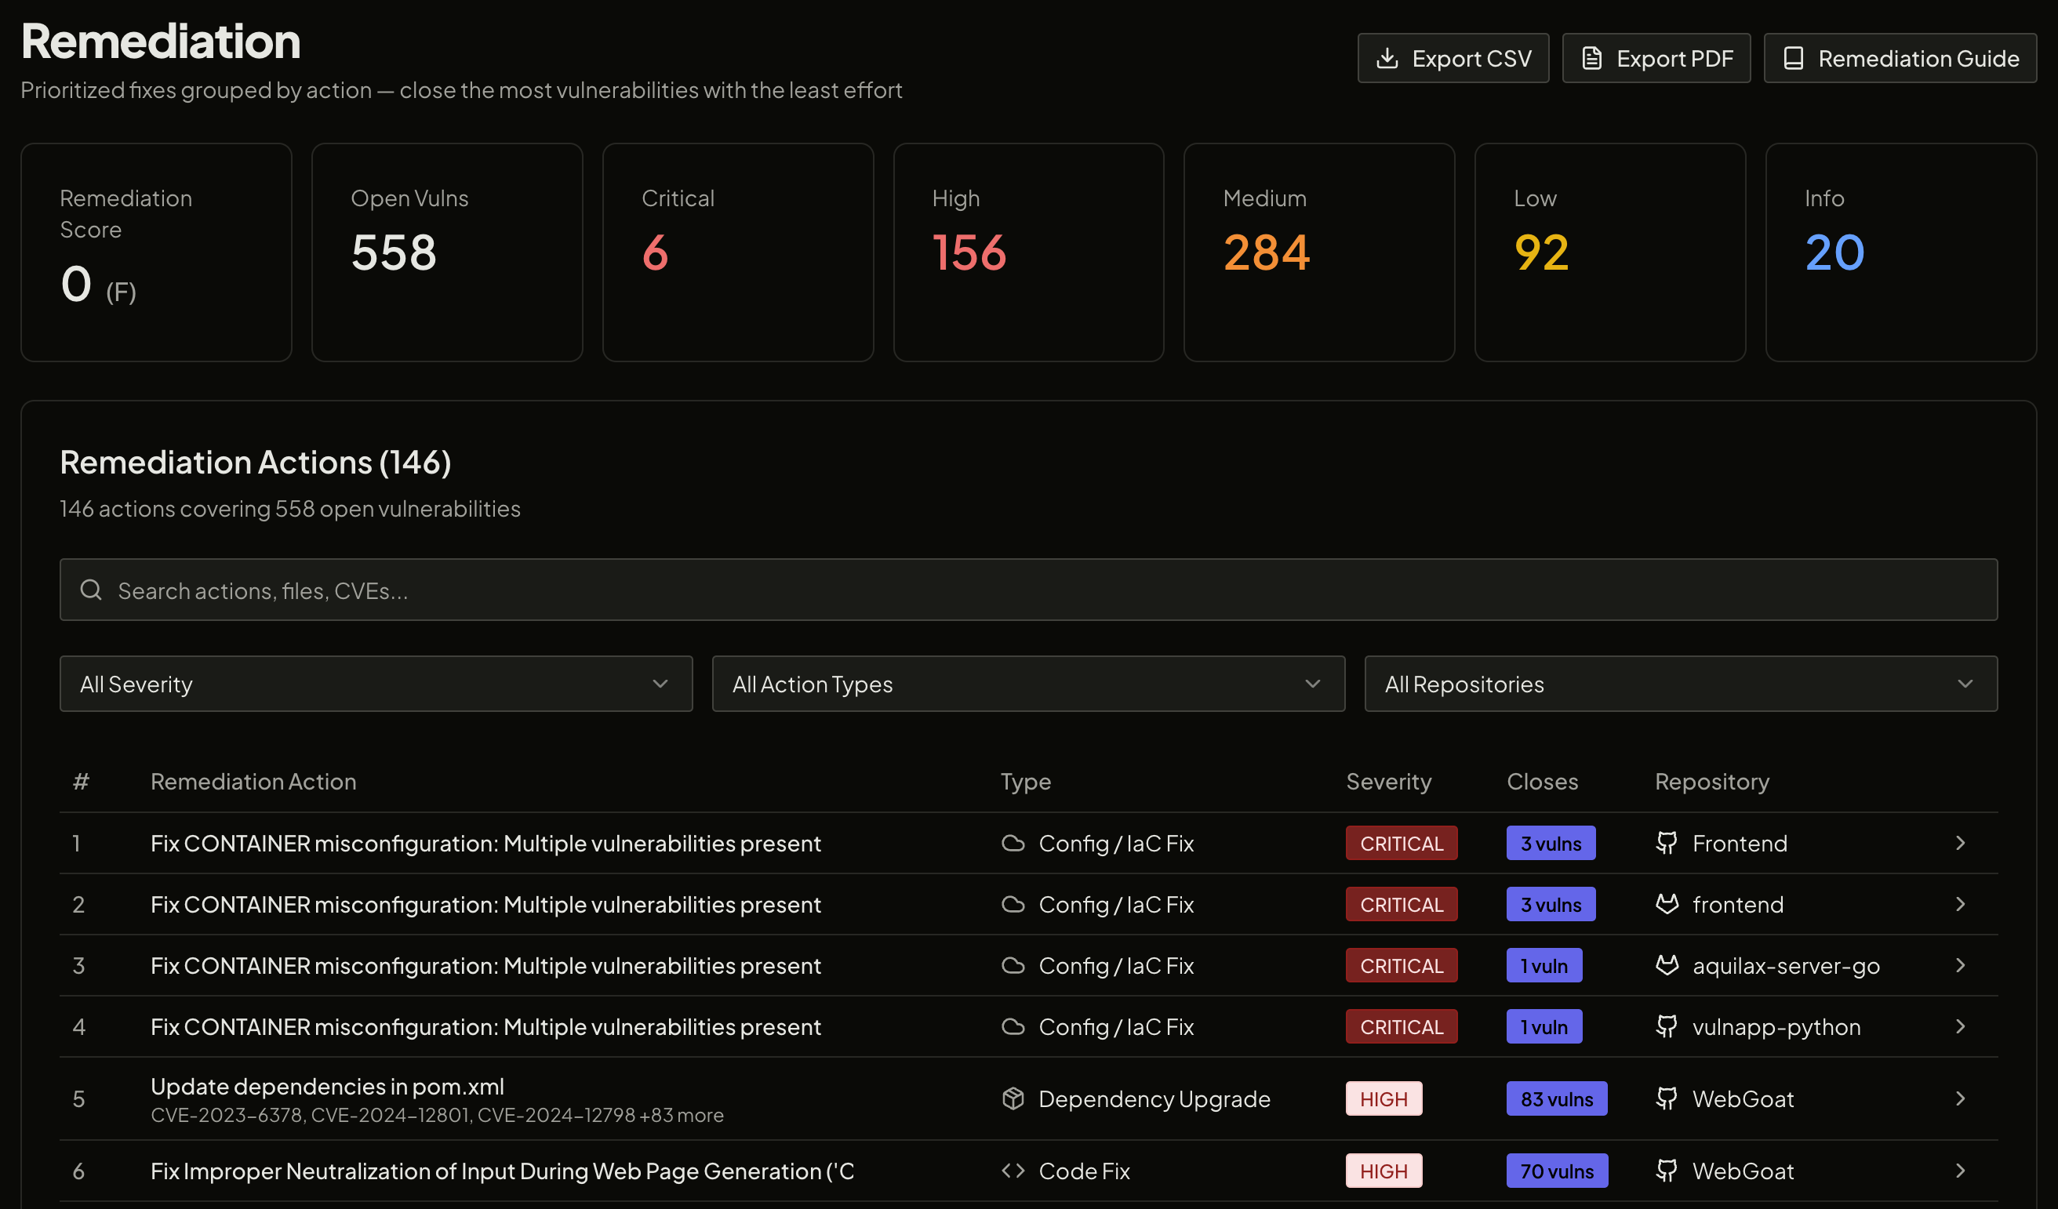Click the Closes column header
The image size is (2058, 1209).
(1542, 781)
